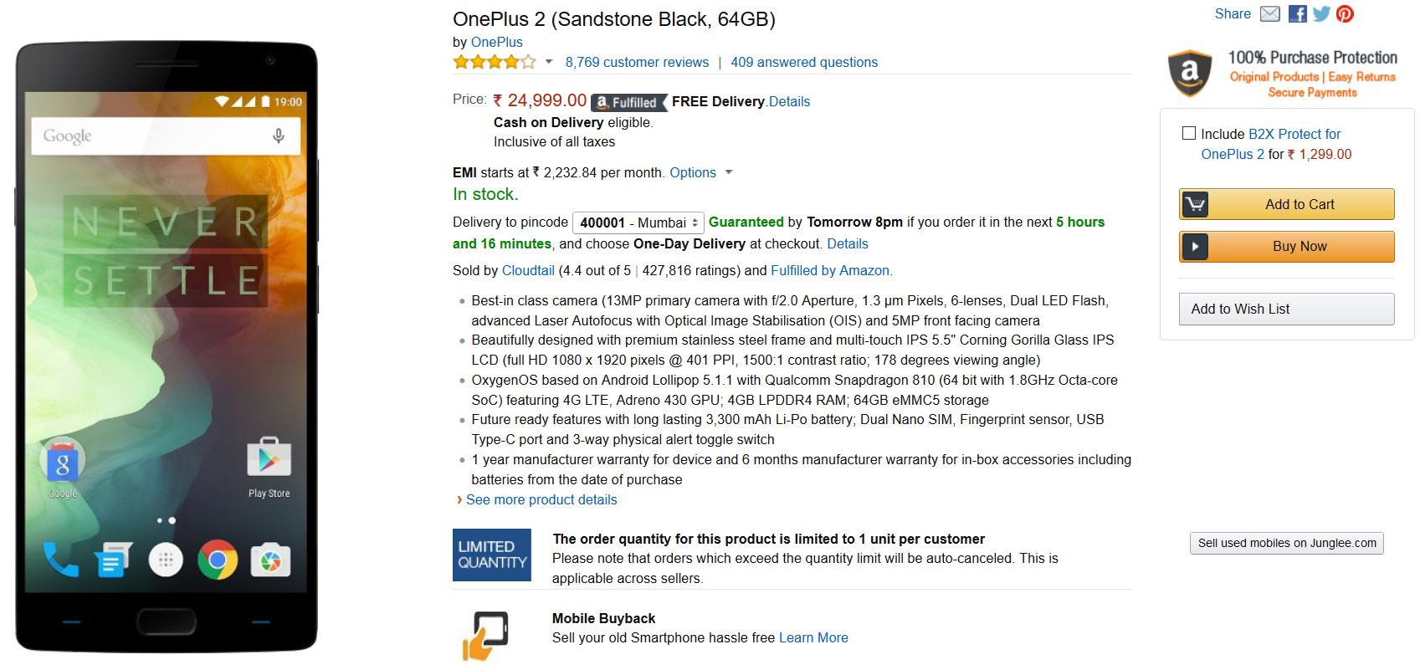The width and height of the screenshot is (1420, 670).
Task: Share product via email icon
Action: (x=1269, y=14)
